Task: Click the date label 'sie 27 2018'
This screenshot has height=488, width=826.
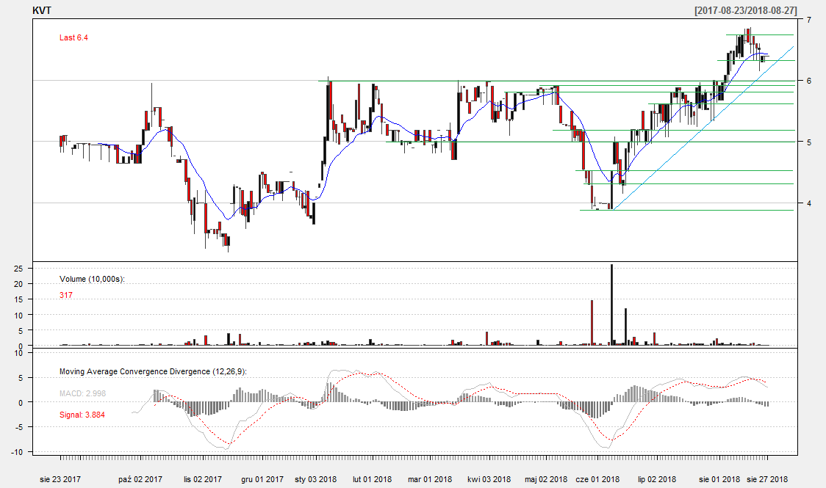Action: click(767, 479)
